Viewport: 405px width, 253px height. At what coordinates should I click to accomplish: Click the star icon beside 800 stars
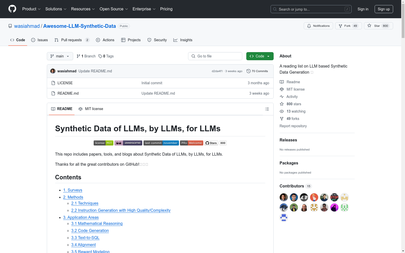[282, 104]
